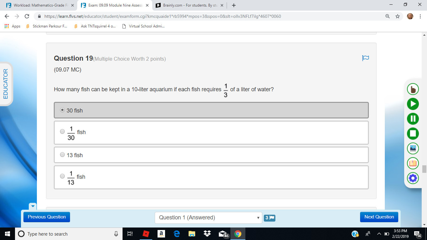Click the orange book icon in the side toolbar
Viewport: 427px width, 240px height.
coord(413,163)
